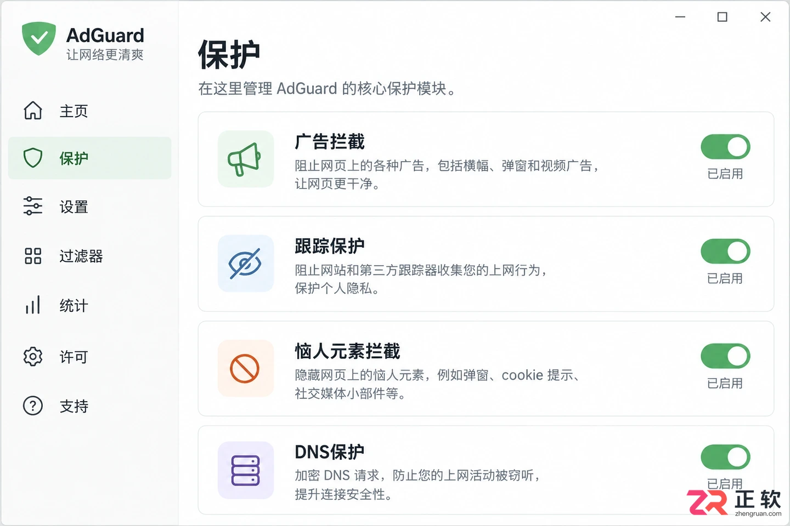Click the question mark icon beside 支持
This screenshot has height=526, width=790.
(33, 406)
